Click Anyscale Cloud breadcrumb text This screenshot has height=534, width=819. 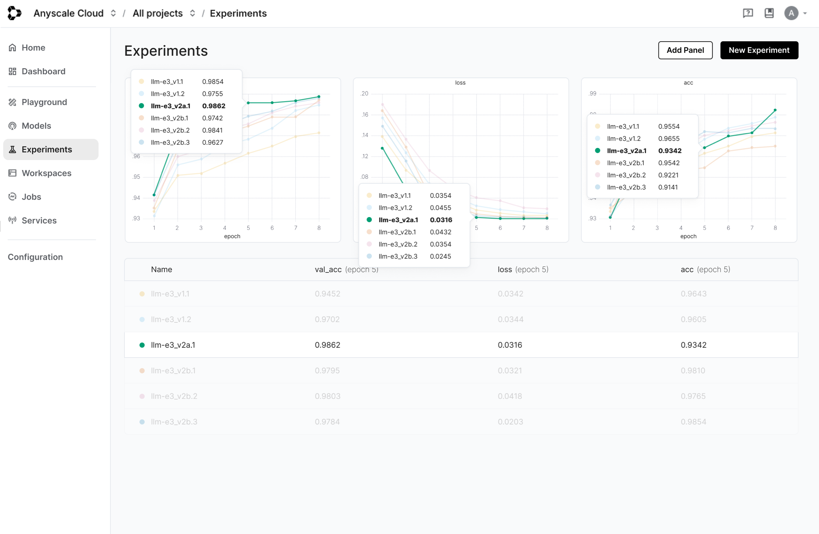pos(68,13)
